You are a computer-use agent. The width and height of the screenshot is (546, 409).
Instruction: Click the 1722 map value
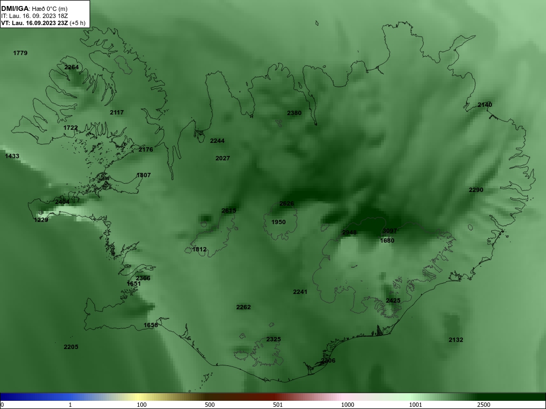[70, 128]
